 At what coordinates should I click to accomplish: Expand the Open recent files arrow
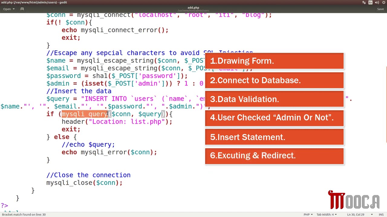click(14, 9)
